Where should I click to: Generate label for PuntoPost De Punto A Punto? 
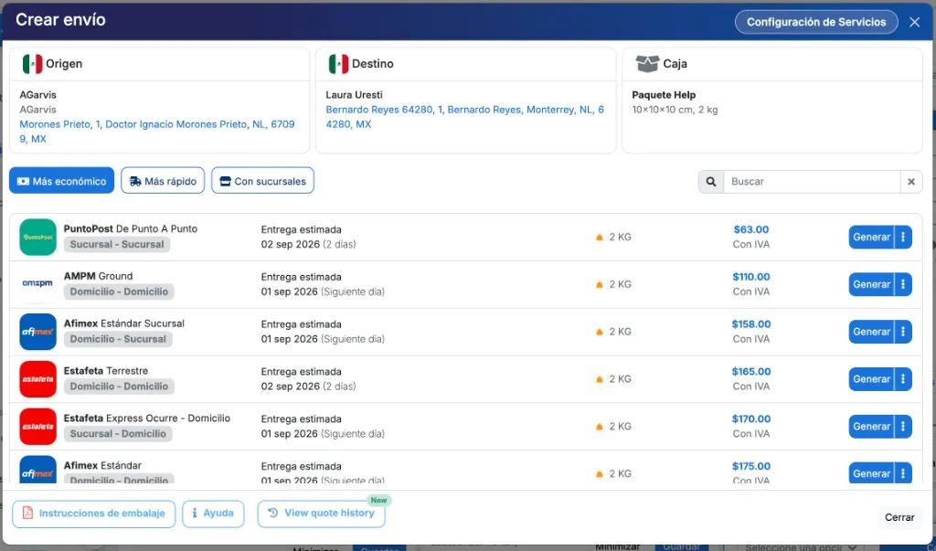pyautogui.click(x=871, y=237)
